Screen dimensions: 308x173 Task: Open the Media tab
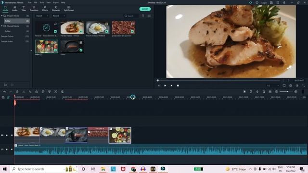5,9
